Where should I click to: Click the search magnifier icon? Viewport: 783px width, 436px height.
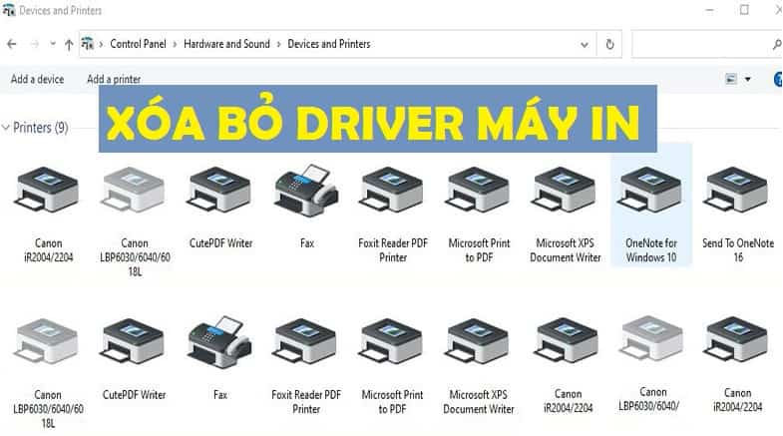[777, 45]
